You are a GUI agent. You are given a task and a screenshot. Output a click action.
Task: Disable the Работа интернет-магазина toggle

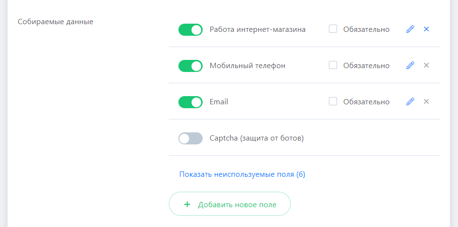[x=191, y=29]
